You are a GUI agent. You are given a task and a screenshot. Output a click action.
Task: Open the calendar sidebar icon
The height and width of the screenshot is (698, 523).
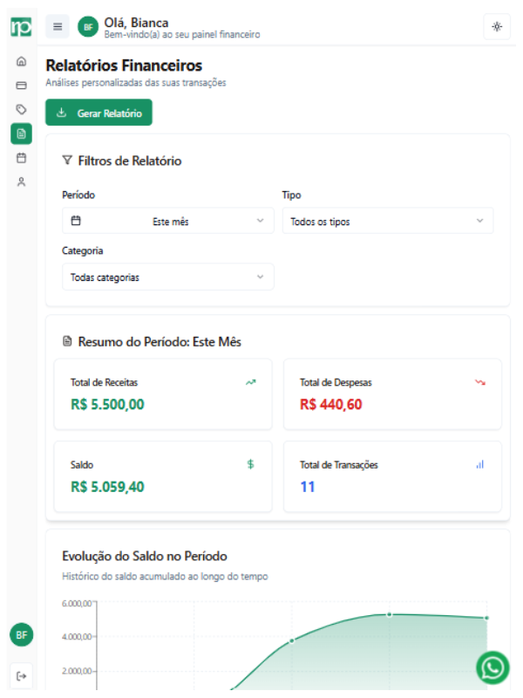pos(22,158)
